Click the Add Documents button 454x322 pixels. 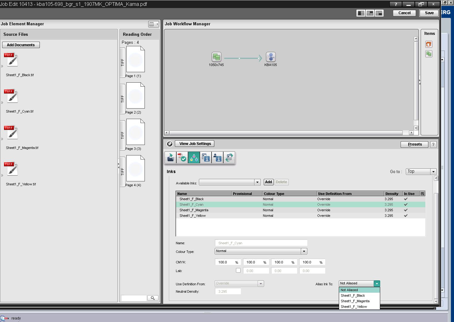(21, 45)
